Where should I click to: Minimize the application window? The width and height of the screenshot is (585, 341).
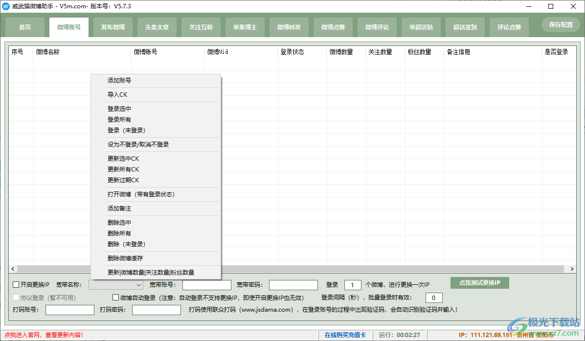point(529,6)
